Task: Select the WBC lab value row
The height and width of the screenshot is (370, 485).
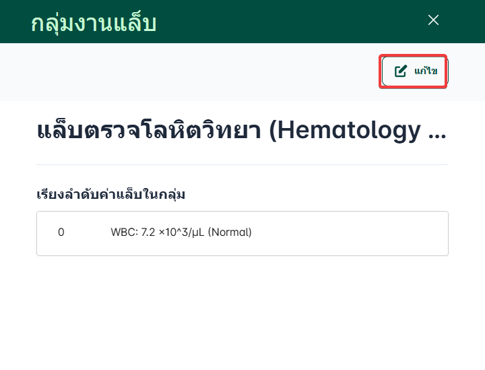Action: tap(242, 233)
